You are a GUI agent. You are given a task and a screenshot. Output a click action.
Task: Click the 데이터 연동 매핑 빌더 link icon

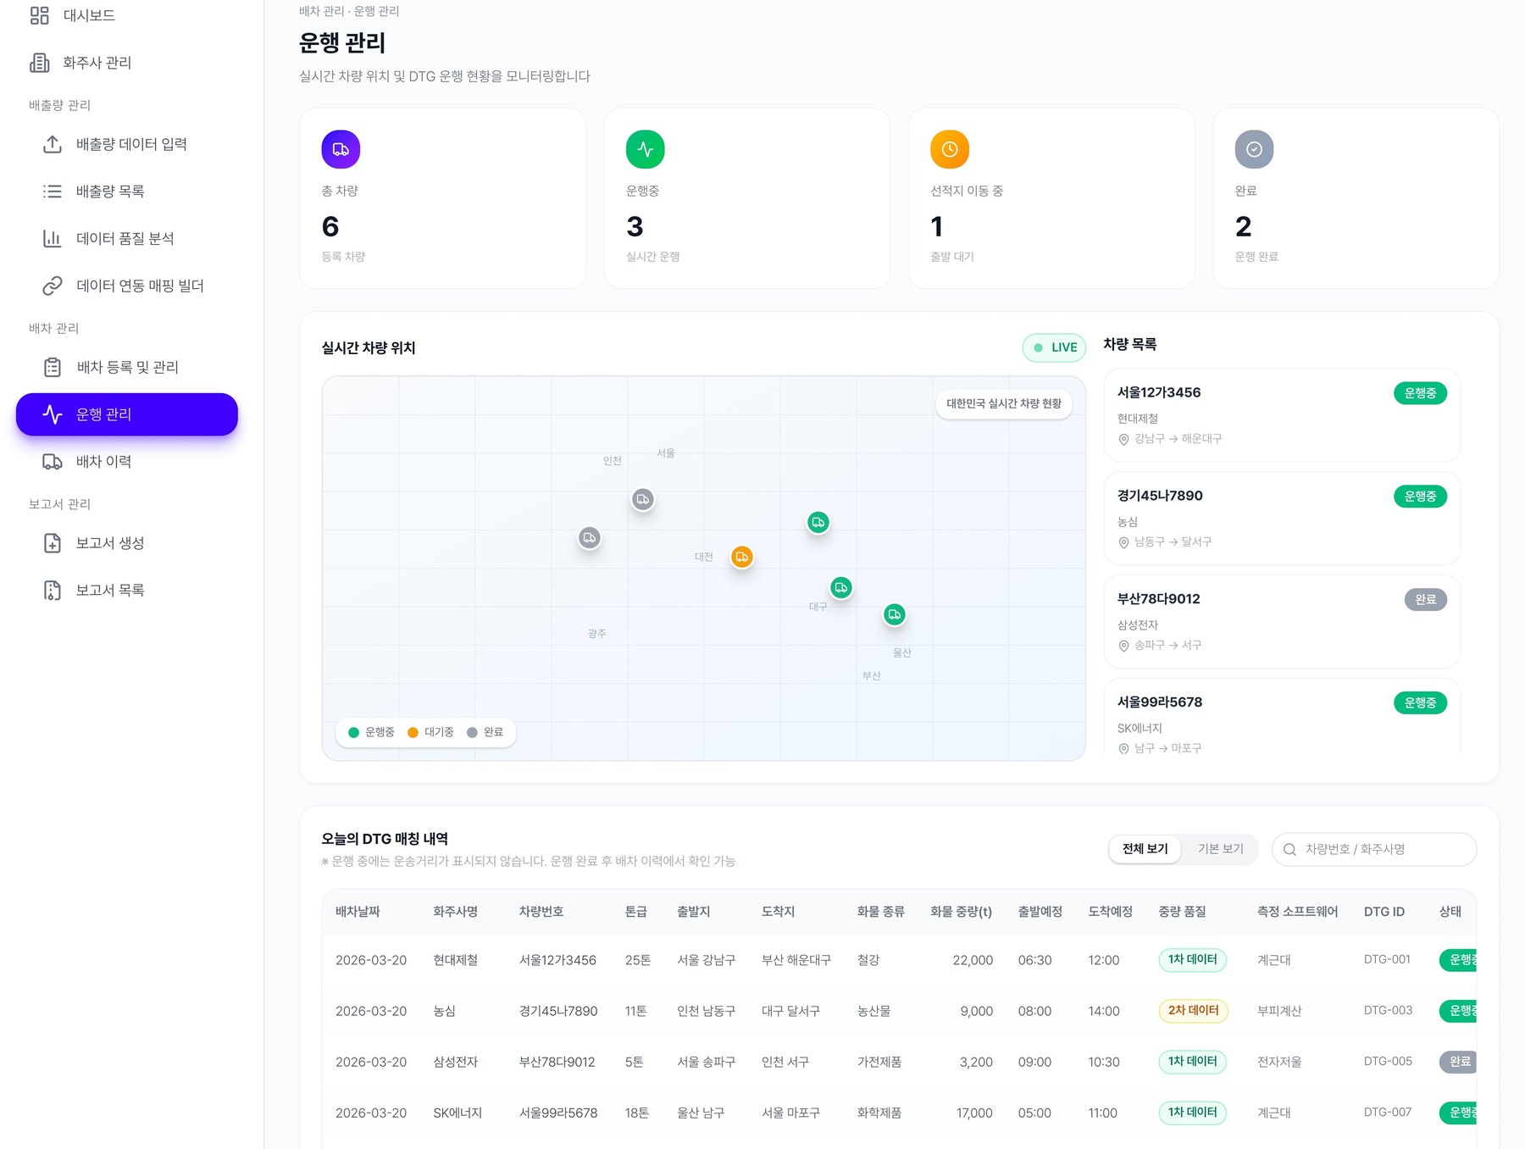click(x=53, y=286)
